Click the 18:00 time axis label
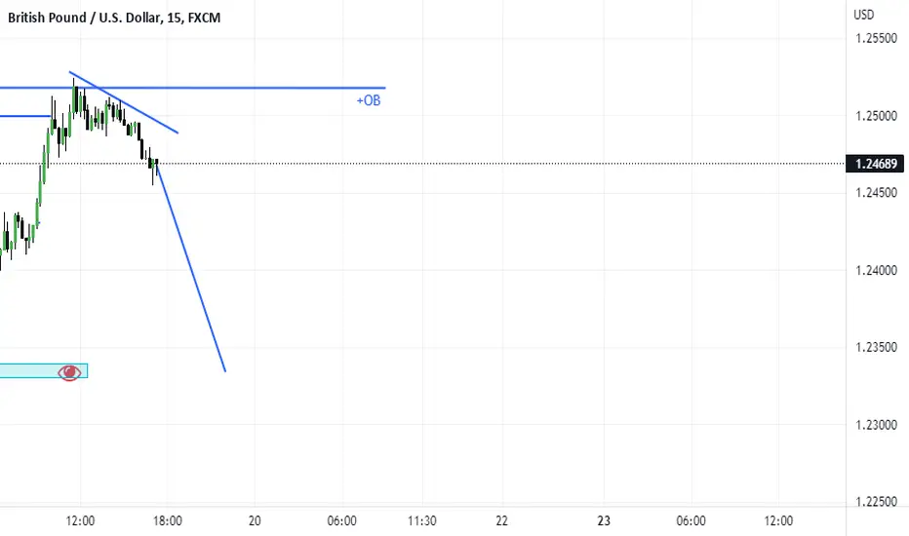This screenshot has height=536, width=909. (x=168, y=520)
